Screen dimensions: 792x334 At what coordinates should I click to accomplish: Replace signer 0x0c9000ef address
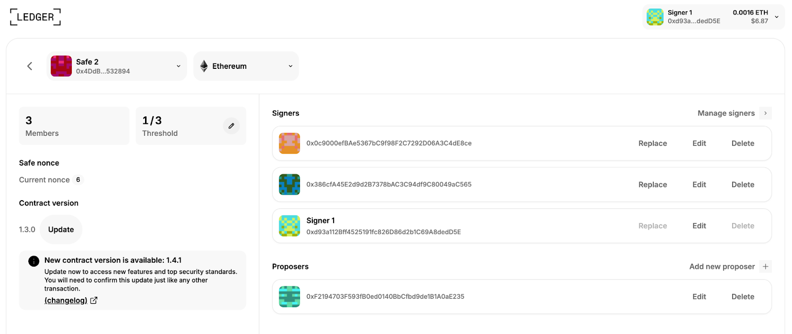(652, 143)
